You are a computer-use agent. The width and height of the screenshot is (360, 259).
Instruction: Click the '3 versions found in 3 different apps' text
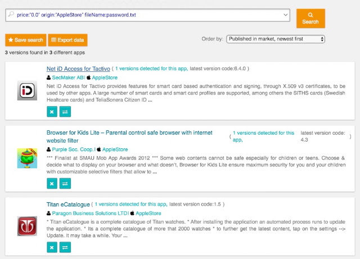pos(45,53)
